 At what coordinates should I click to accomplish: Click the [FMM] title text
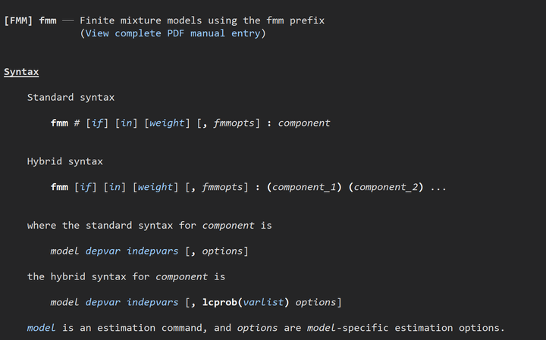point(18,20)
